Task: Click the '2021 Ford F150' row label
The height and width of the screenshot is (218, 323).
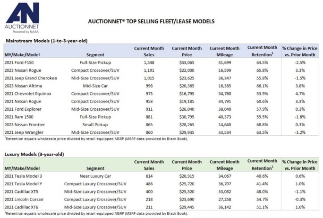Action: pos(19,62)
